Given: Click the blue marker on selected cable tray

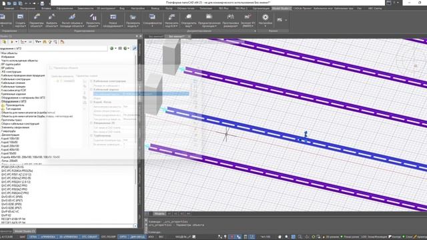Looking at the screenshot, I should [x=306, y=134].
